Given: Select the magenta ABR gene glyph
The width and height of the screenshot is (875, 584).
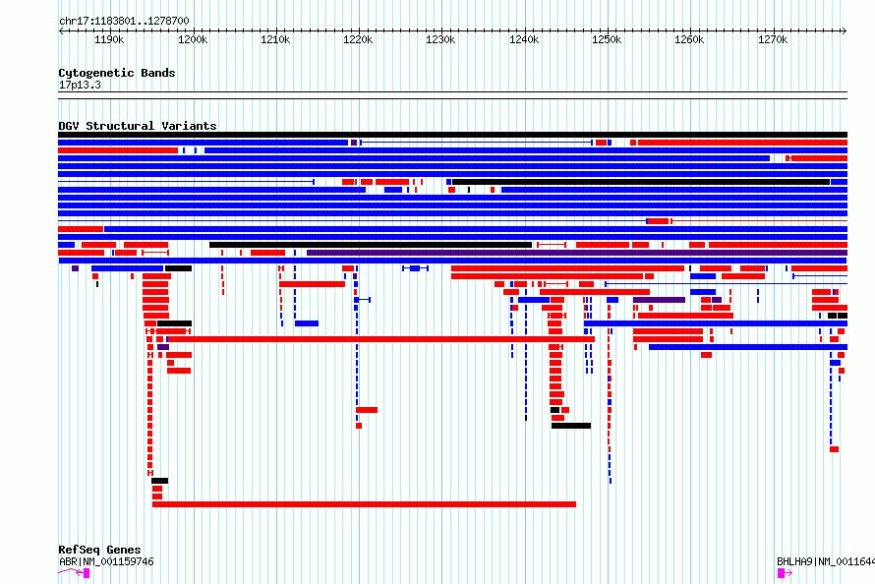Looking at the screenshot, I should pos(74,572).
